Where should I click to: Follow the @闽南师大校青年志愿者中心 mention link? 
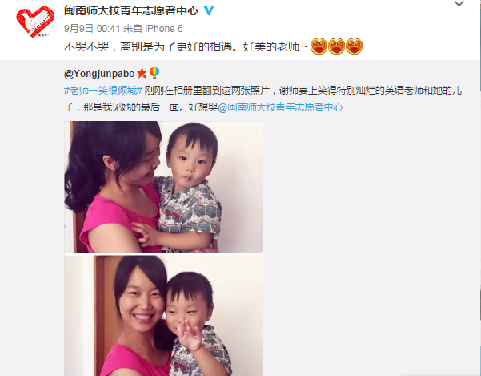[x=280, y=107]
